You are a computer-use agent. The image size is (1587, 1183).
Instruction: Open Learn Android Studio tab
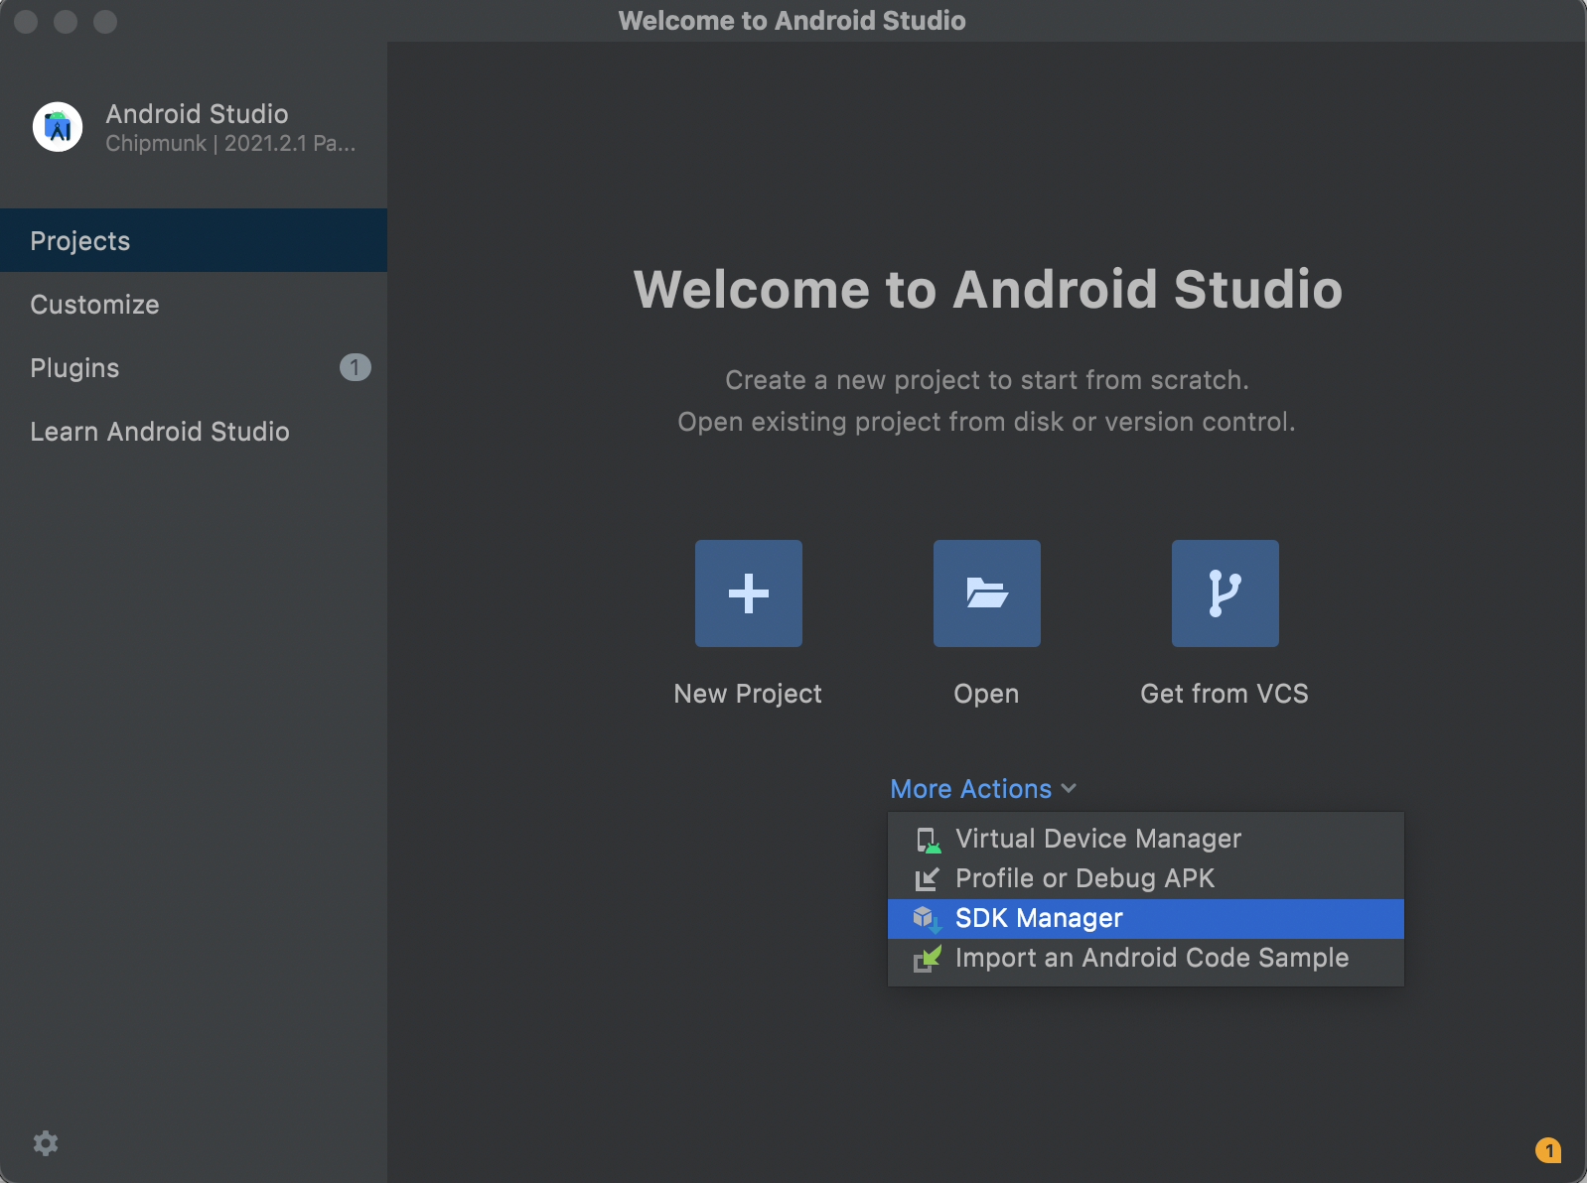[194, 431]
